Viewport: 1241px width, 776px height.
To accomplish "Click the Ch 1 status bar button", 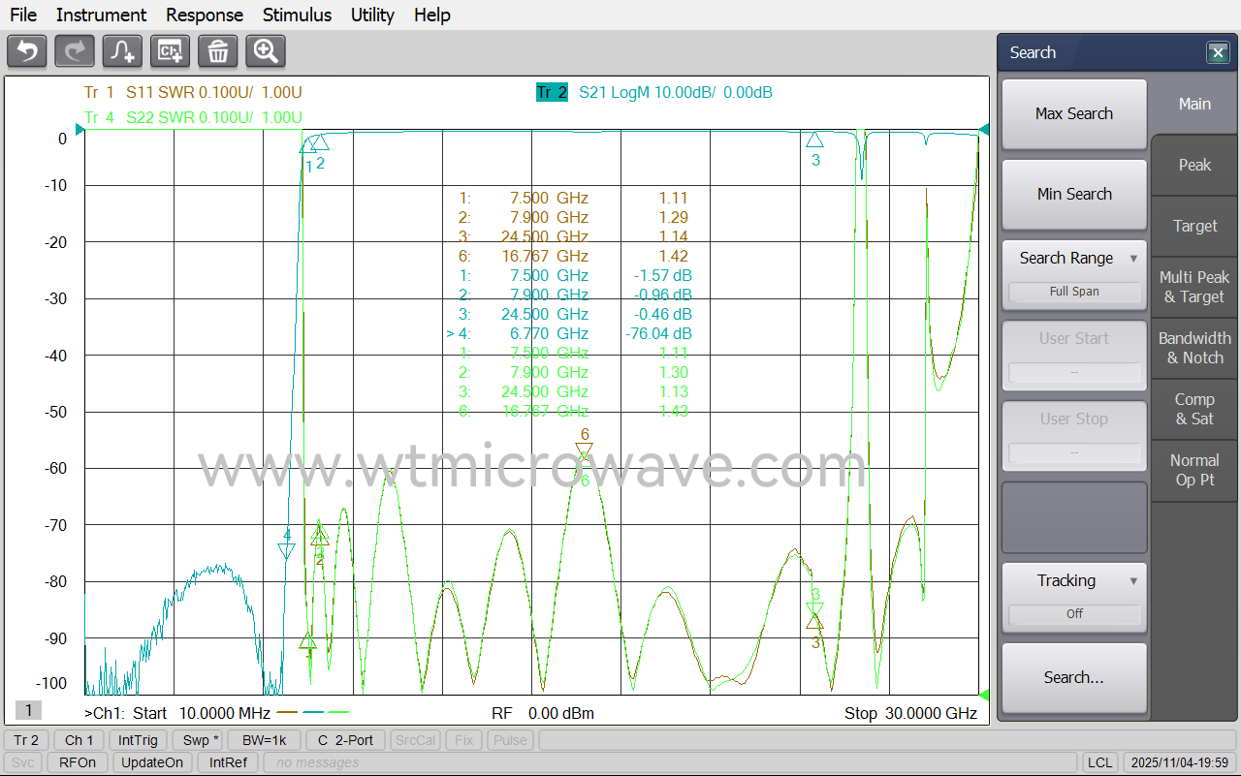I will 79,740.
